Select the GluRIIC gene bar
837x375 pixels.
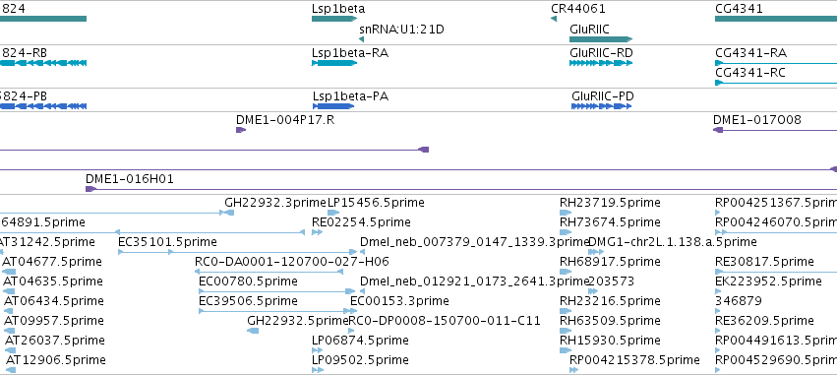[x=601, y=39]
